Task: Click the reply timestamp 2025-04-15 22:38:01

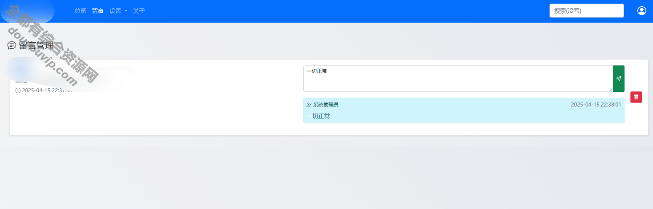Action: tap(596, 105)
